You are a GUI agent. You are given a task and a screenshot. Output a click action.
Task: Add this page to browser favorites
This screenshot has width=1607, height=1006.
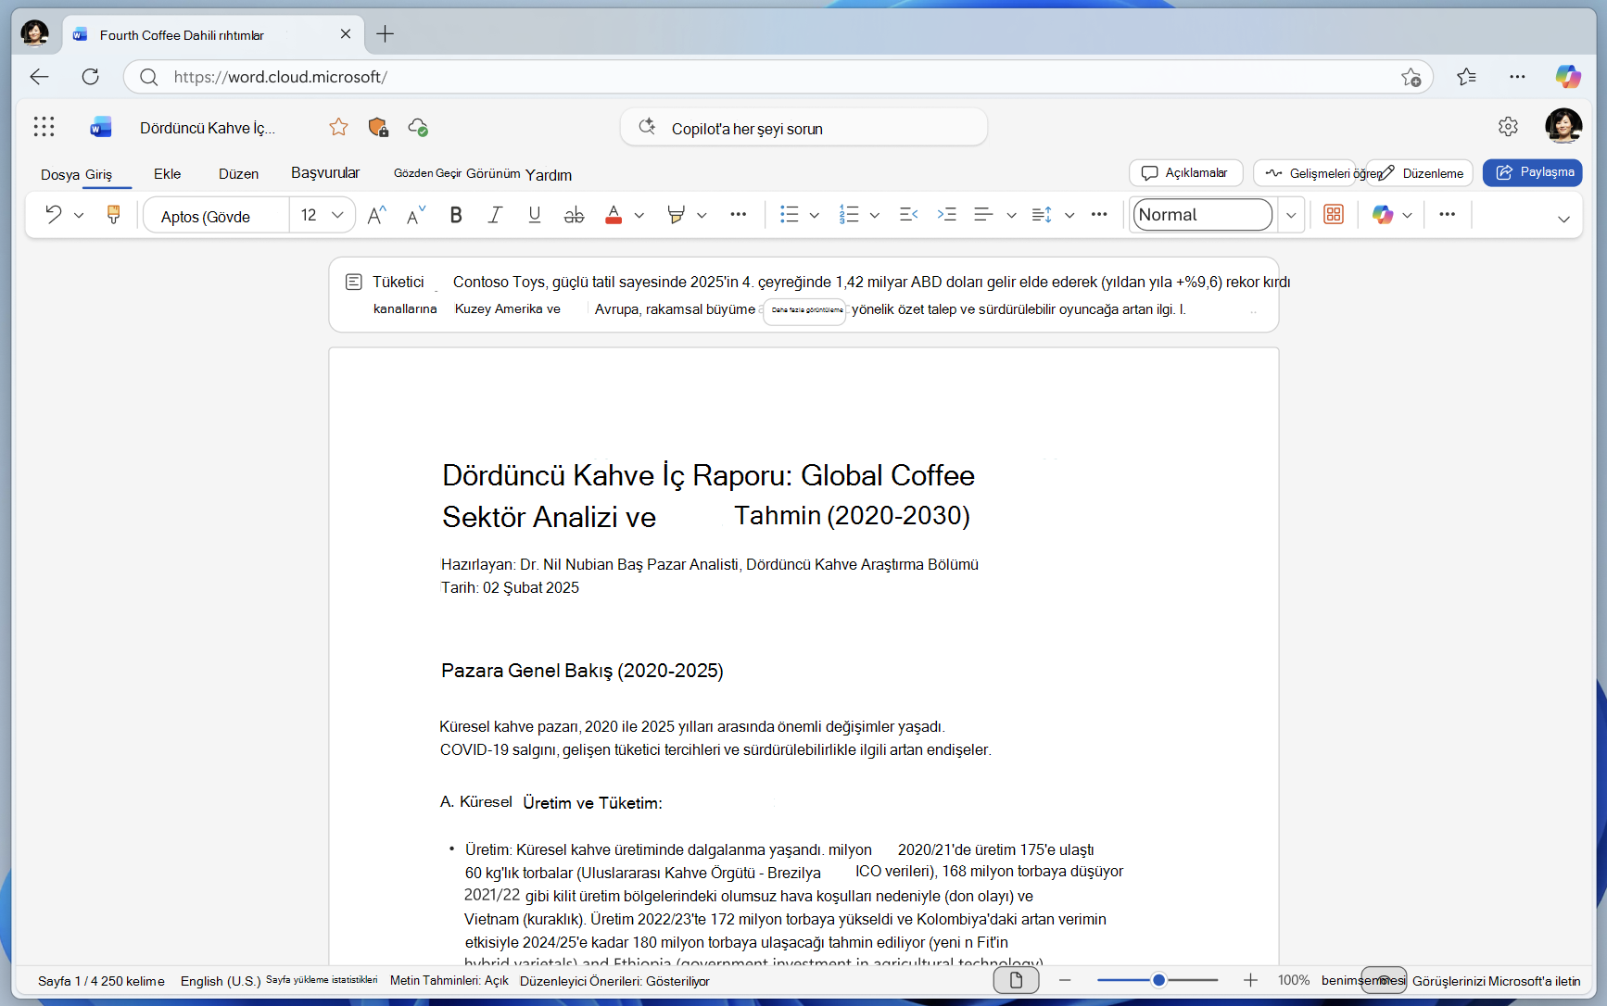click(x=1411, y=77)
